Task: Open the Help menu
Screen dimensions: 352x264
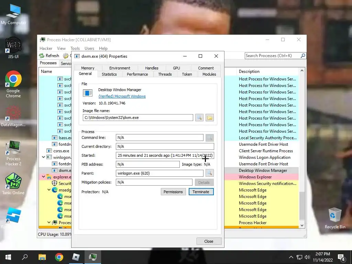Action: point(103,48)
